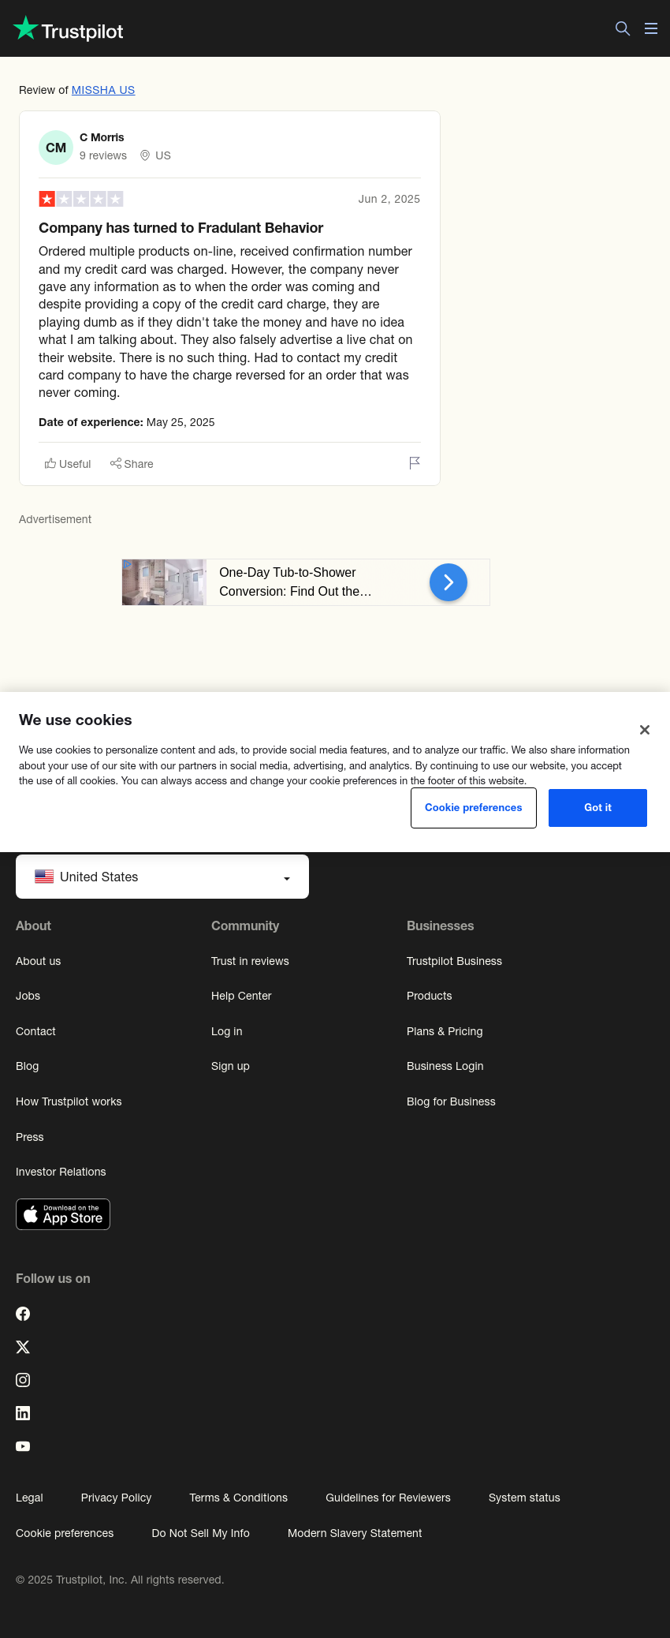Expand the United States country dropdown

click(x=162, y=877)
